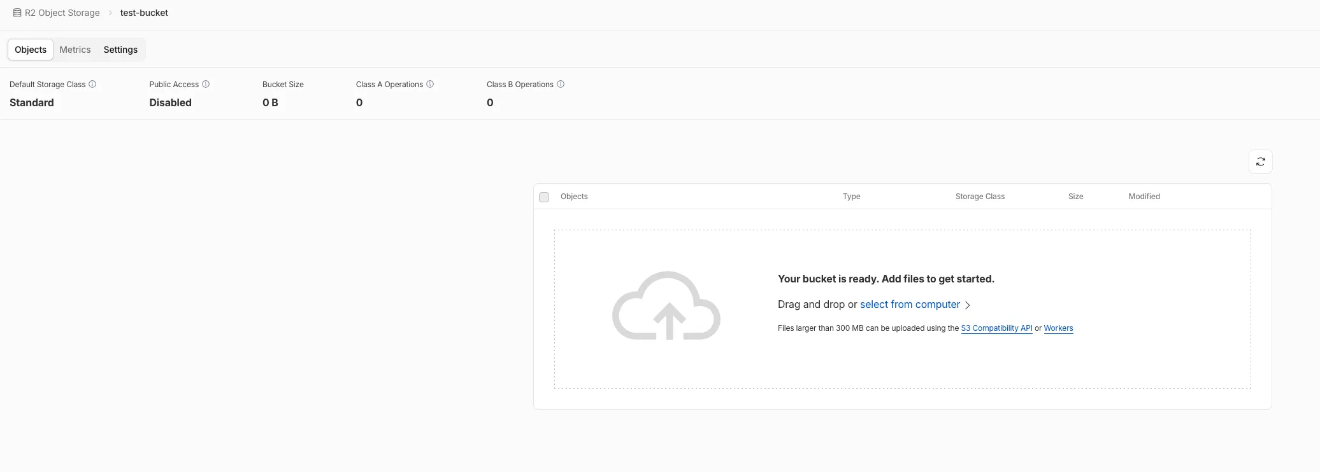
Task: Click the Class A Operations count
Action: (359, 102)
